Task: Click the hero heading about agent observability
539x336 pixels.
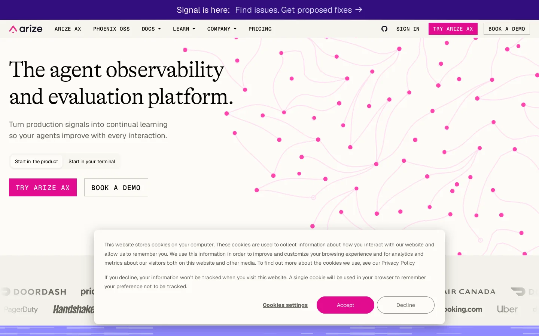Action: (121, 83)
